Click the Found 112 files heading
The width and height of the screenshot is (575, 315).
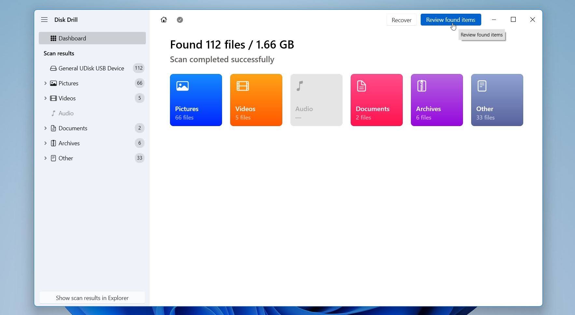point(232,45)
